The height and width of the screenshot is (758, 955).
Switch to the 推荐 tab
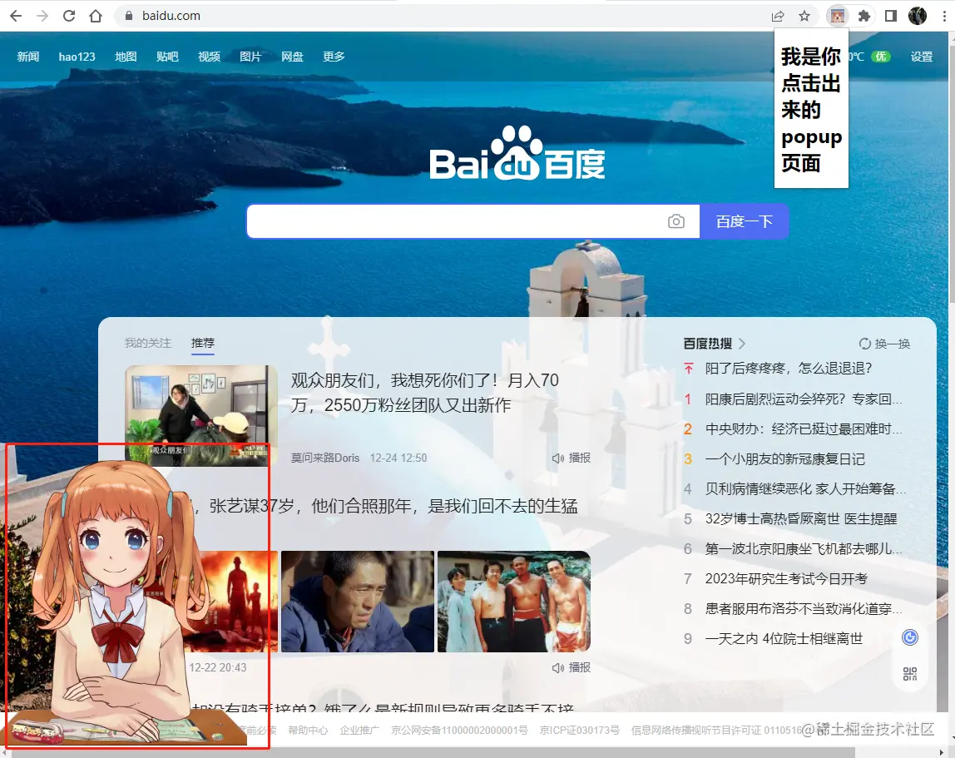pos(204,343)
